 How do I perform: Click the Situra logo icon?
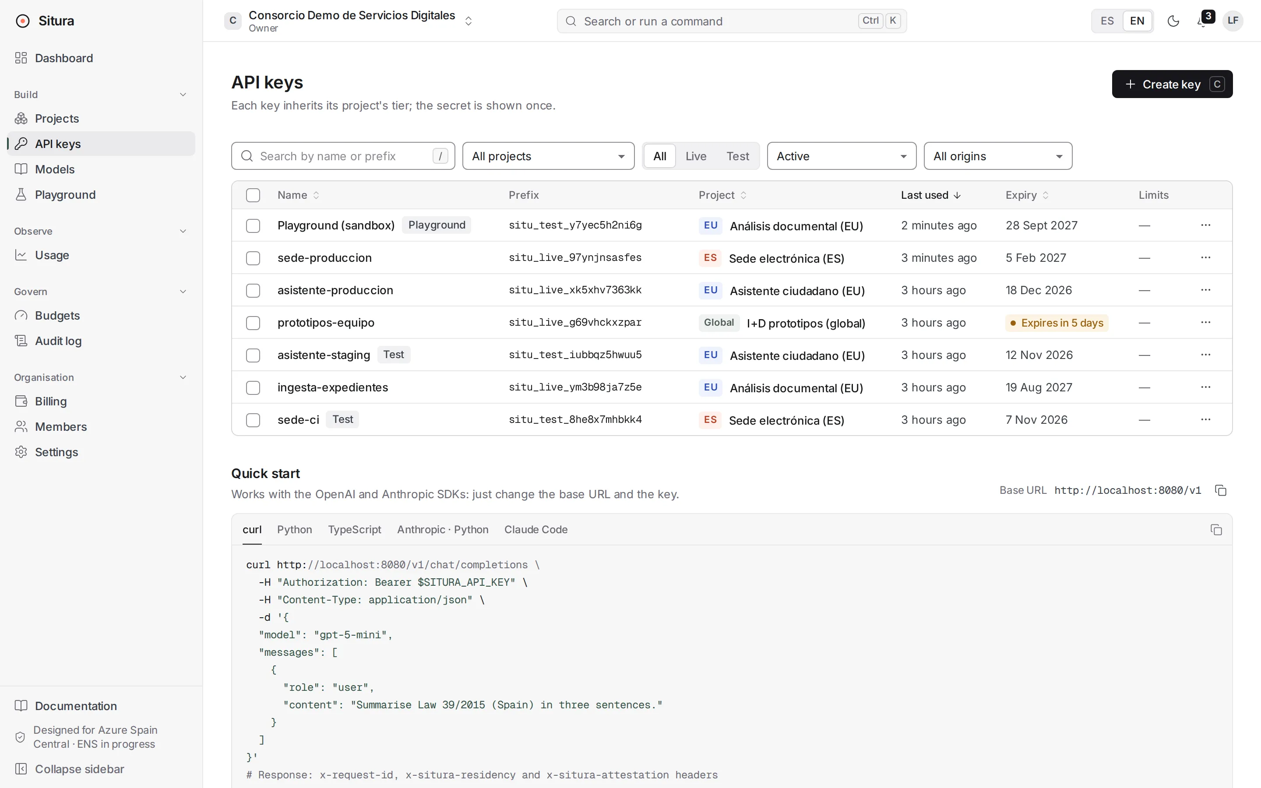[22, 21]
